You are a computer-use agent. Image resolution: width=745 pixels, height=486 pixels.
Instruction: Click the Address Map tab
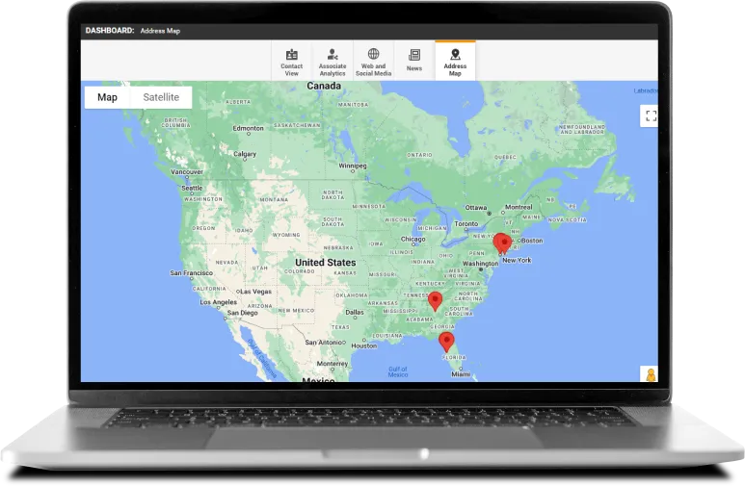455,62
